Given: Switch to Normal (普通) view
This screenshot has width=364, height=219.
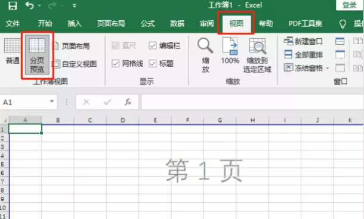Looking at the screenshot, I should (x=13, y=51).
